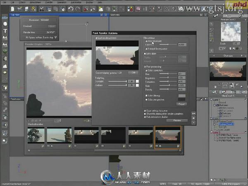
Task: Toggle the Auto exposure checkbox
Action: tap(146, 41)
